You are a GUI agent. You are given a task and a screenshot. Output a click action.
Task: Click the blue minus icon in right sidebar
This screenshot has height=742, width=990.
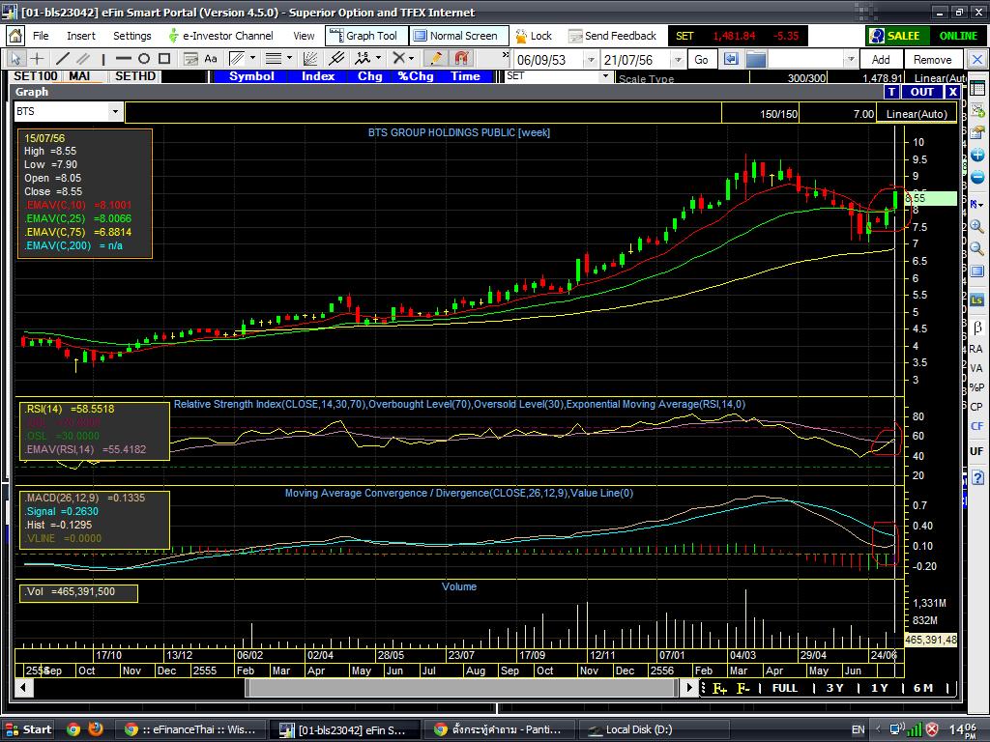977,177
